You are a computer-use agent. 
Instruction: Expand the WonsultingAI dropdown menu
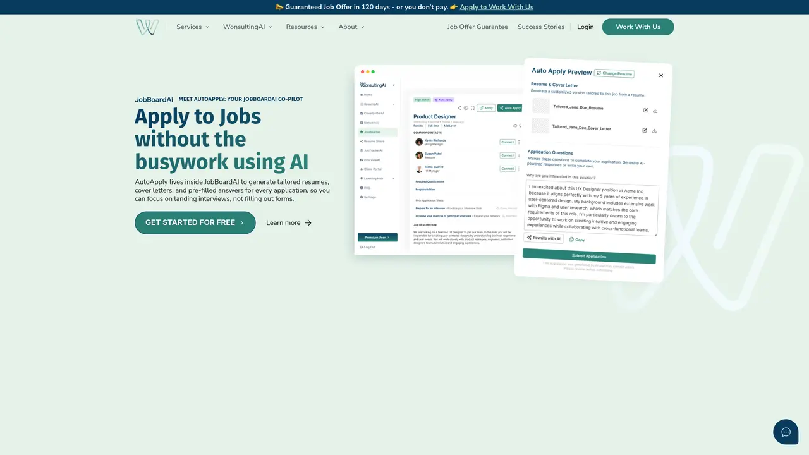click(248, 27)
